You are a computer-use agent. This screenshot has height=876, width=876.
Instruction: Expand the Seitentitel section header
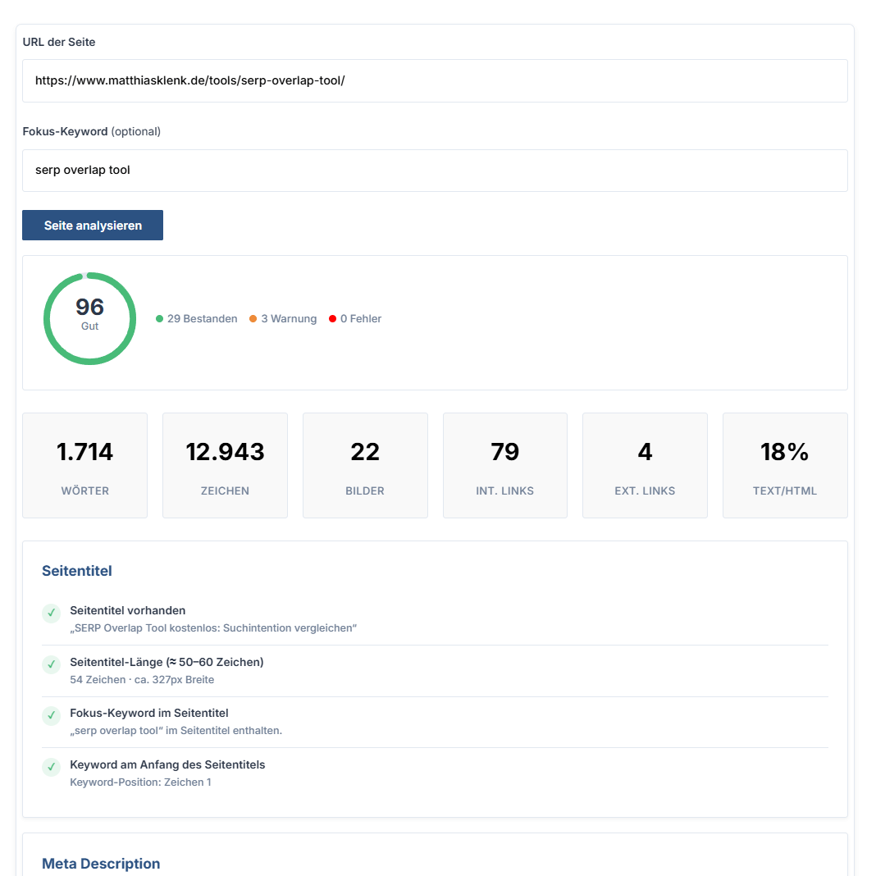point(76,571)
